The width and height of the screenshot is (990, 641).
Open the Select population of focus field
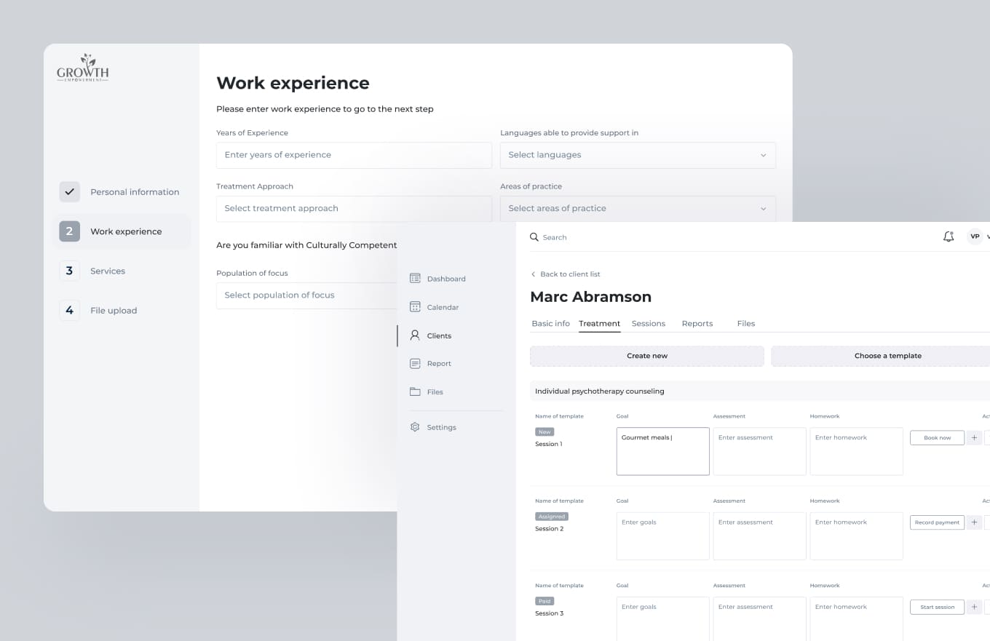[306, 295]
